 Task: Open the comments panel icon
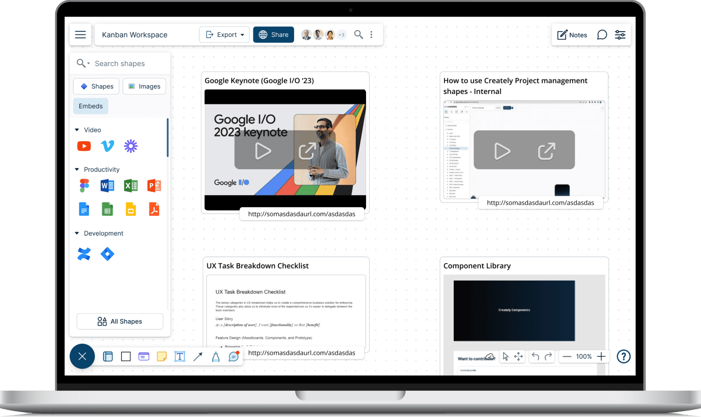pyautogui.click(x=602, y=35)
